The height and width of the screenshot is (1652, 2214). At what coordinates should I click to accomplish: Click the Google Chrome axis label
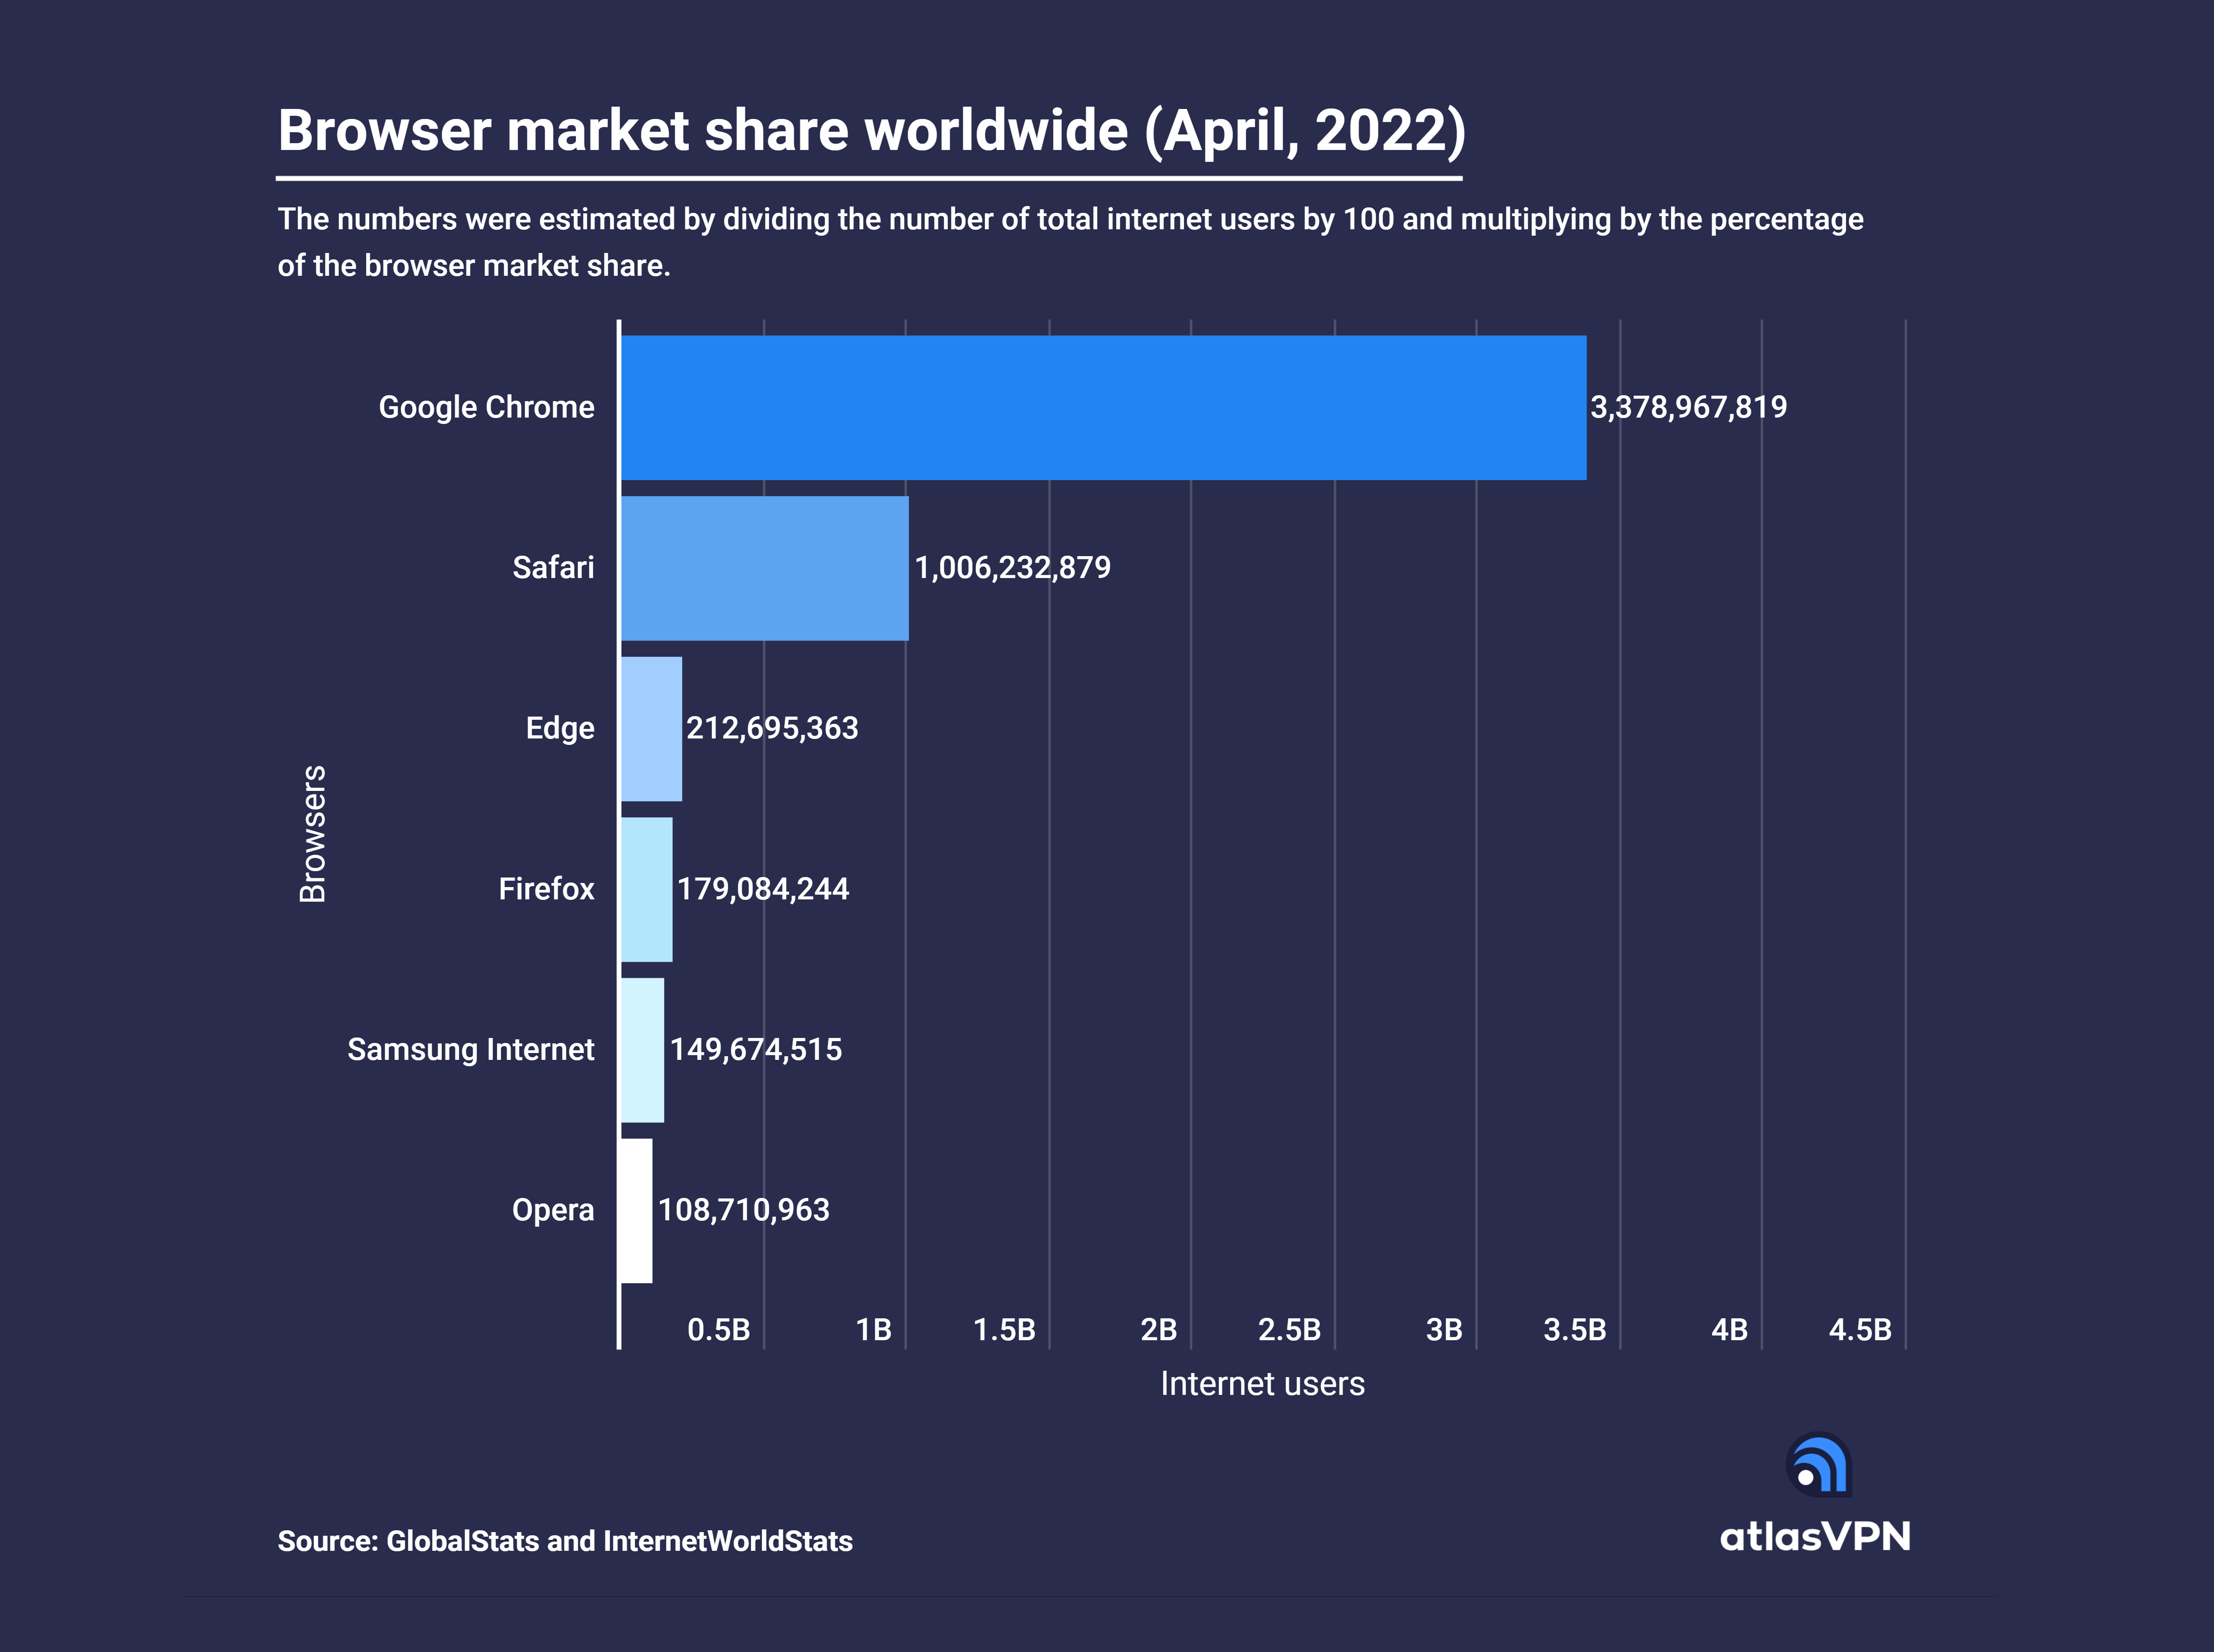(486, 407)
